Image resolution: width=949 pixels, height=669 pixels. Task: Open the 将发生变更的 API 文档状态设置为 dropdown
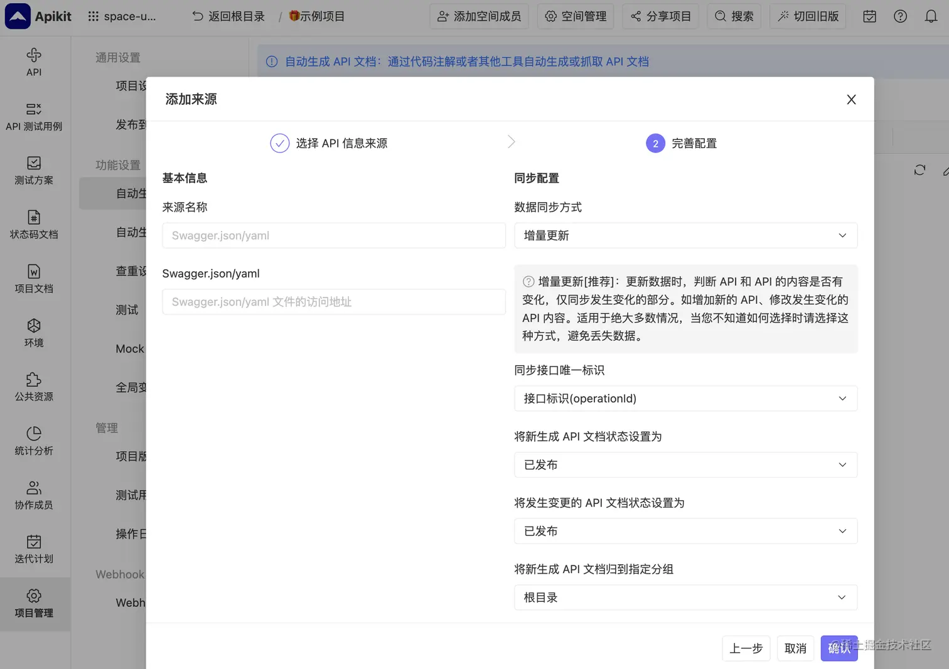[x=685, y=531]
